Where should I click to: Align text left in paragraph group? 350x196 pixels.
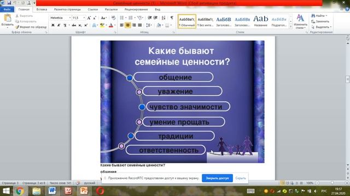(121, 25)
